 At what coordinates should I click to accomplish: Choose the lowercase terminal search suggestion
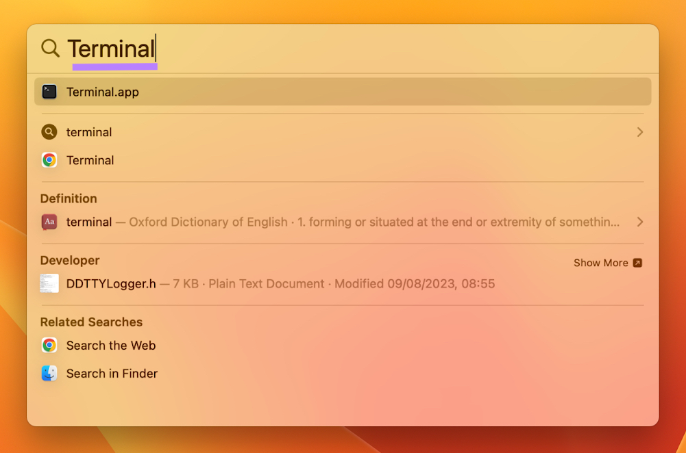coord(89,132)
